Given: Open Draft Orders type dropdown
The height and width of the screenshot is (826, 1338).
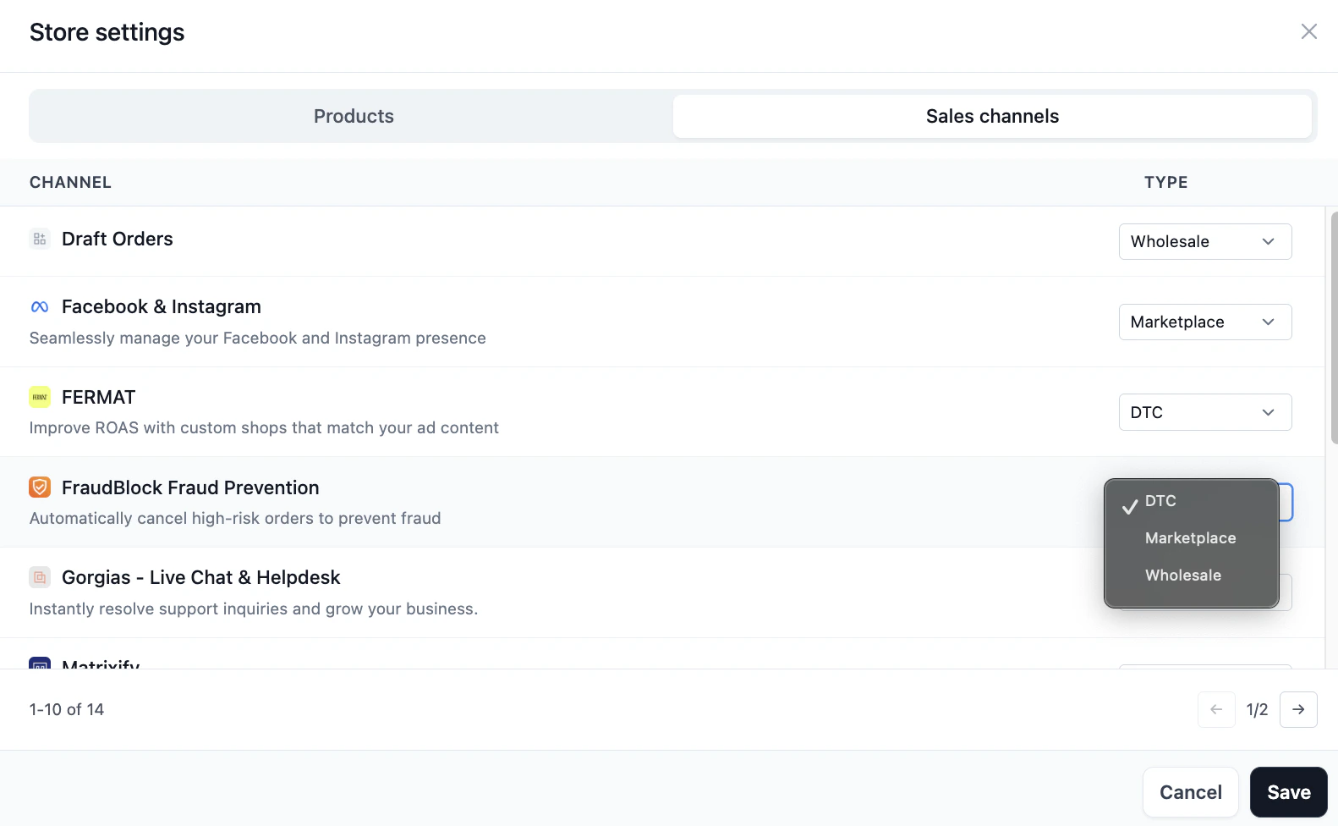Looking at the screenshot, I should coord(1205,241).
